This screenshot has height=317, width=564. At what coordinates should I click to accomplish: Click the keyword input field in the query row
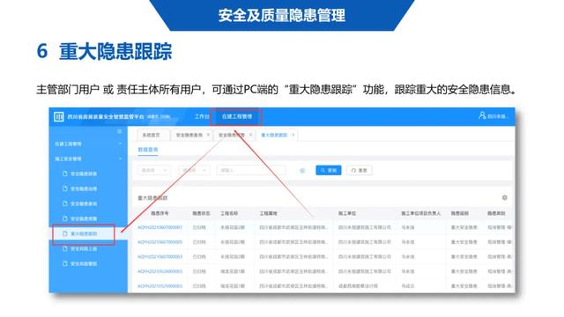click(x=251, y=170)
